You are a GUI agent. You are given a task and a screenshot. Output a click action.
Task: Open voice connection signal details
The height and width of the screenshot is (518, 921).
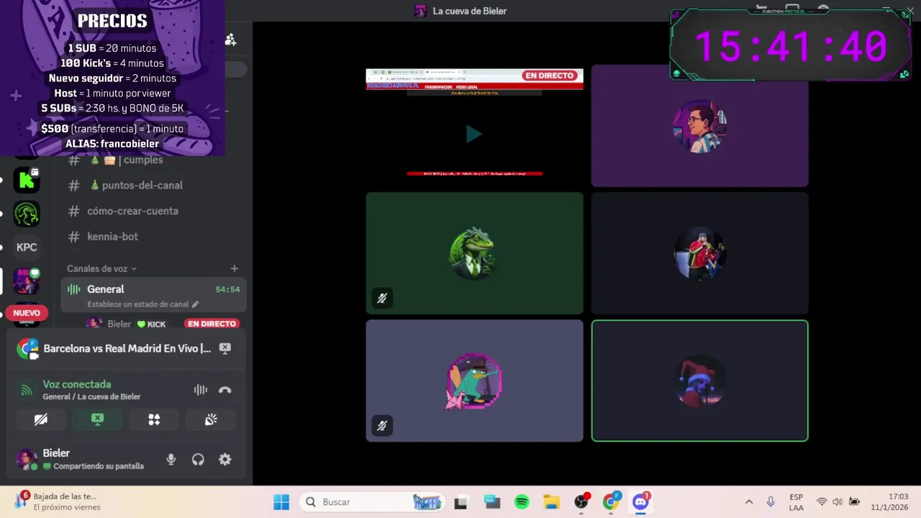tap(27, 390)
